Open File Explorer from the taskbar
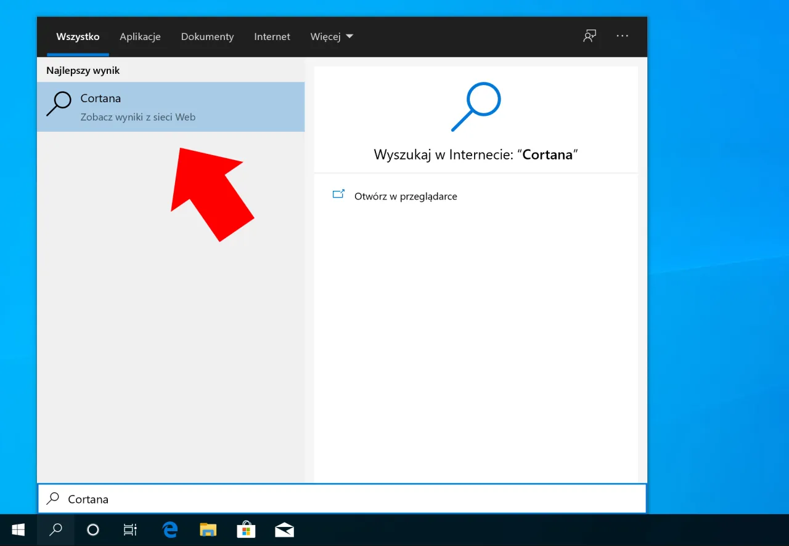The image size is (789, 546). pyautogui.click(x=208, y=530)
